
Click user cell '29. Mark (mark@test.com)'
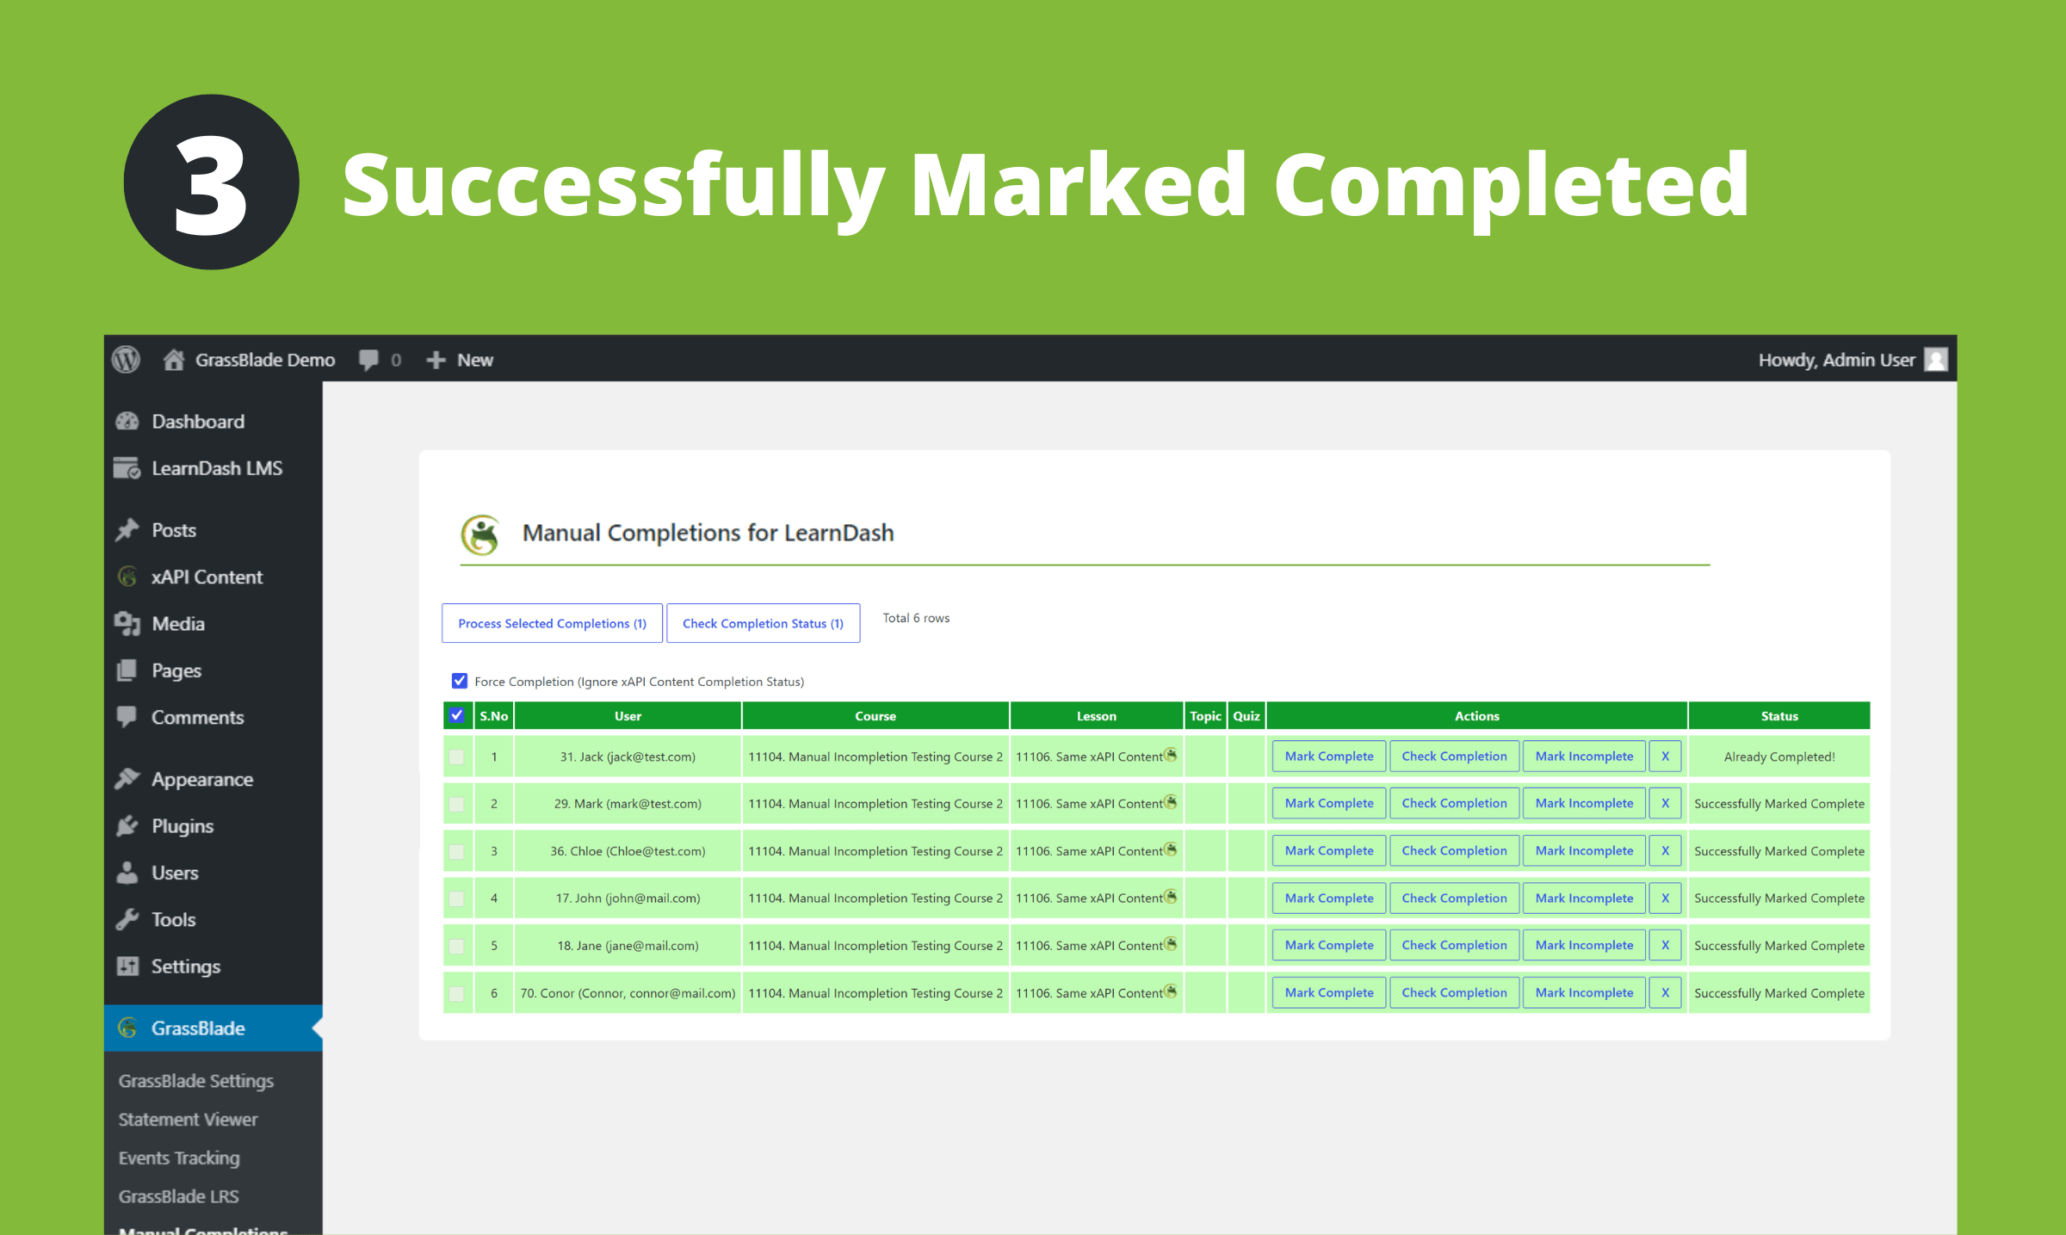coord(628,804)
